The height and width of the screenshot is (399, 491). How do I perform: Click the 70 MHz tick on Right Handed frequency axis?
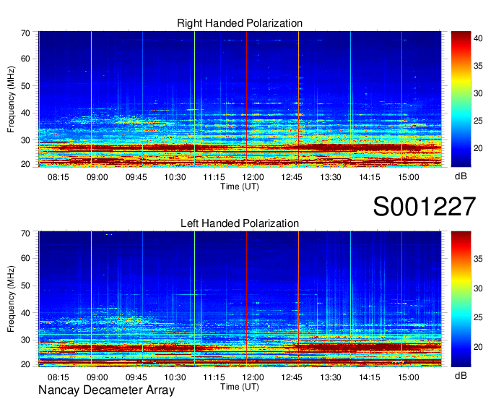[x=25, y=33]
